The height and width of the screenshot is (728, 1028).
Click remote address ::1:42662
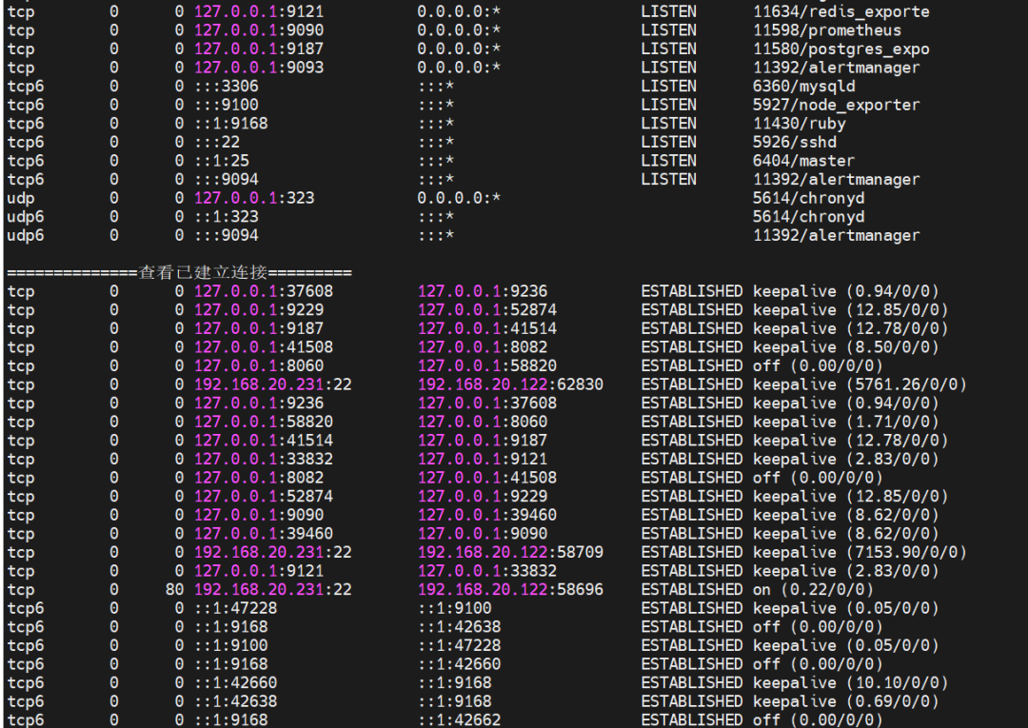460,720
